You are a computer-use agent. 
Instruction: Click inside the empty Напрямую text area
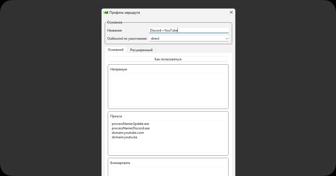pyautogui.click(x=168, y=89)
